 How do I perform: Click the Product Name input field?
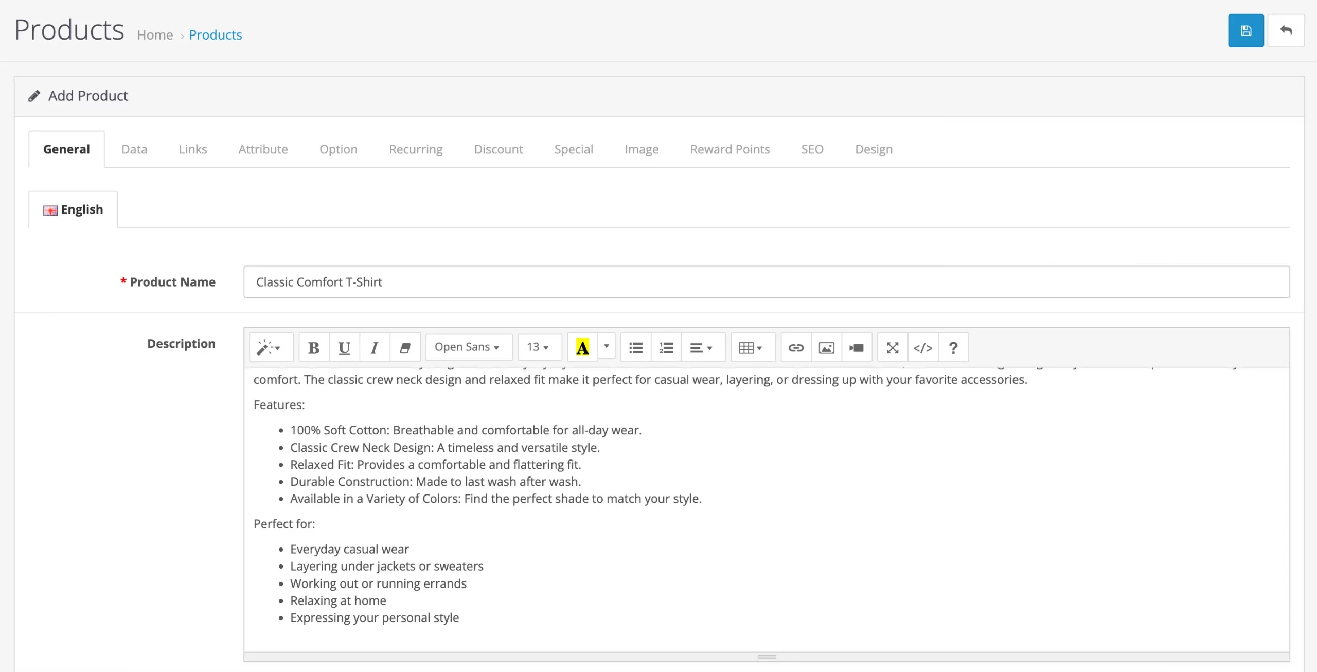point(766,281)
